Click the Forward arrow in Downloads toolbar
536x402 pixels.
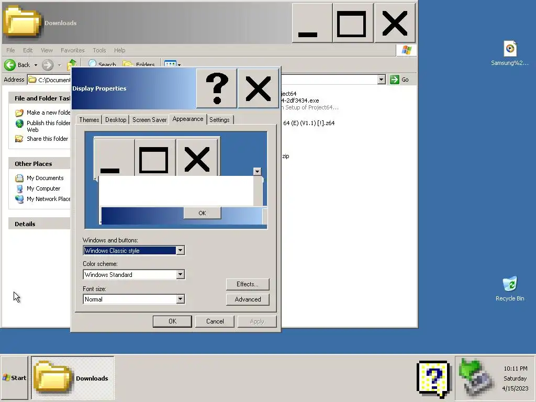click(x=48, y=64)
